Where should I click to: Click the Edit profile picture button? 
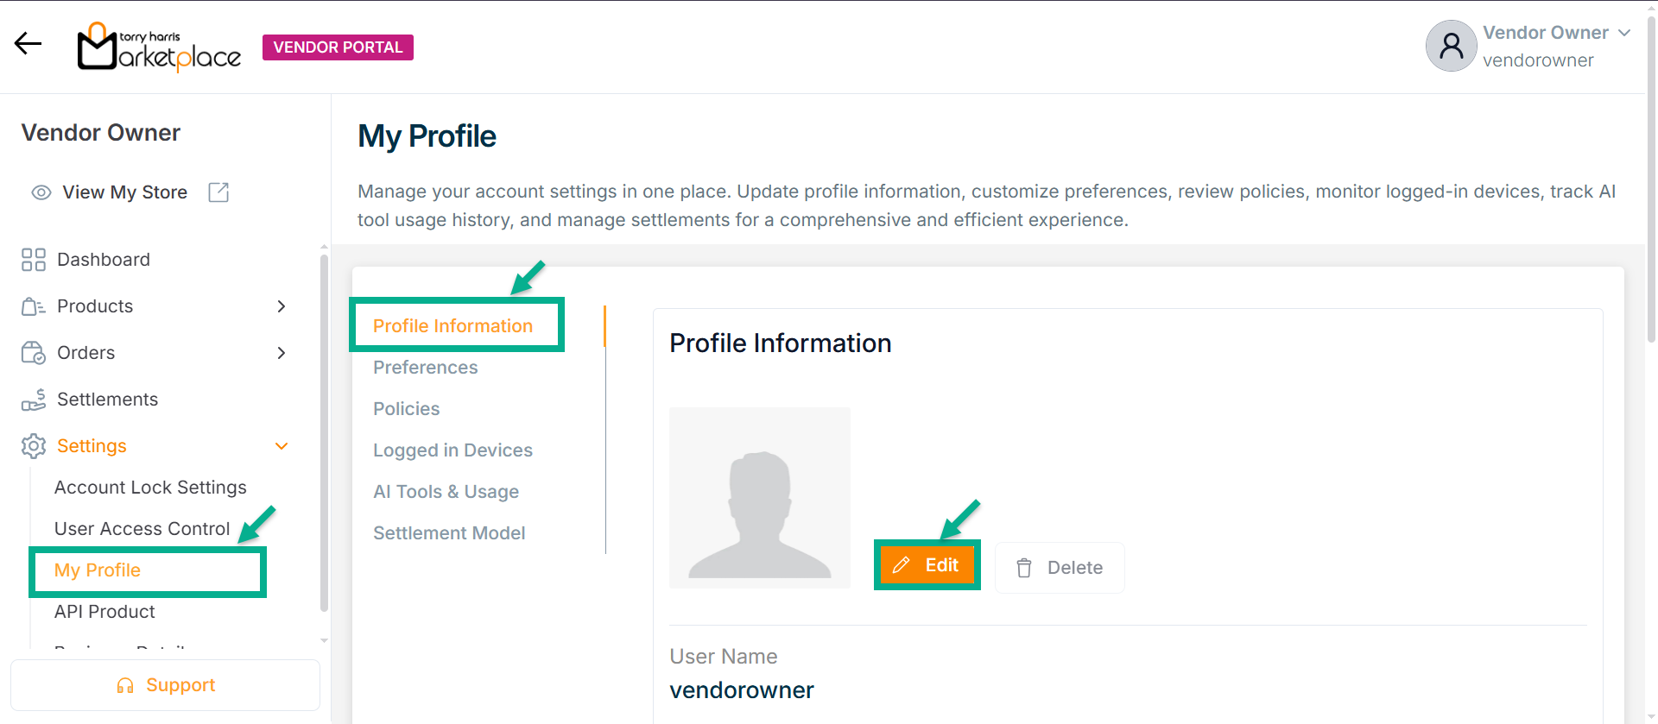pos(927,565)
